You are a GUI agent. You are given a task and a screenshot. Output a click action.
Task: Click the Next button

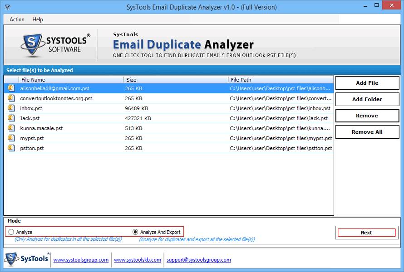tap(366, 232)
